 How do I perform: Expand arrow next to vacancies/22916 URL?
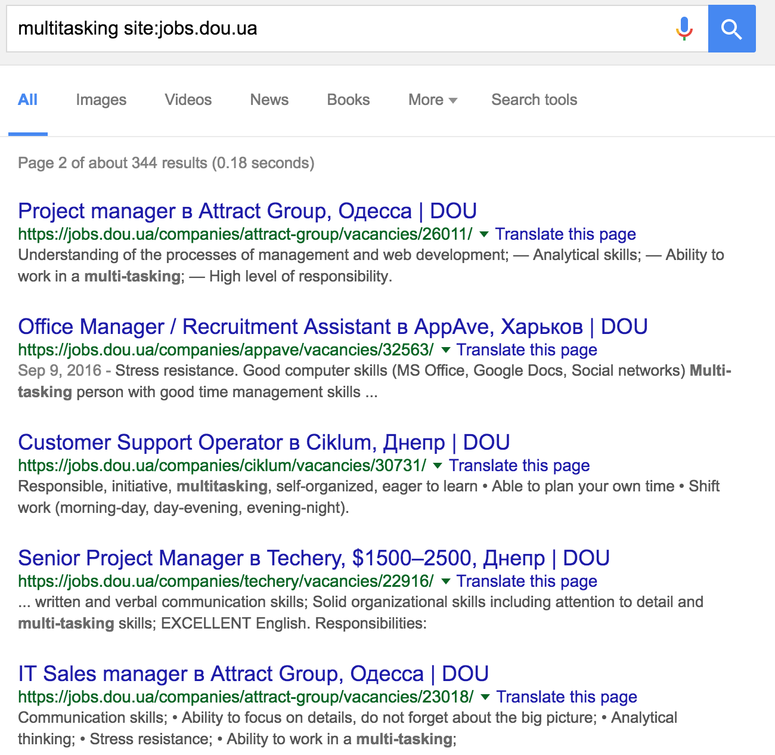445,581
